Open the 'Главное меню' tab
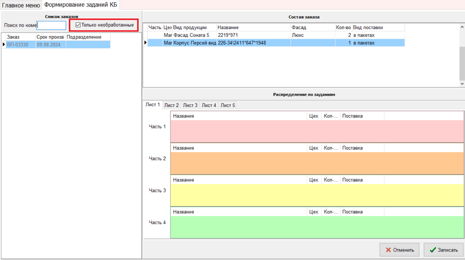This screenshot has width=465, height=260. point(21,5)
